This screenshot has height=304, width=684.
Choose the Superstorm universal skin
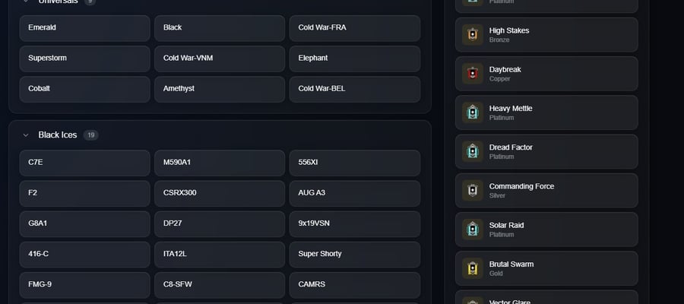(84, 59)
